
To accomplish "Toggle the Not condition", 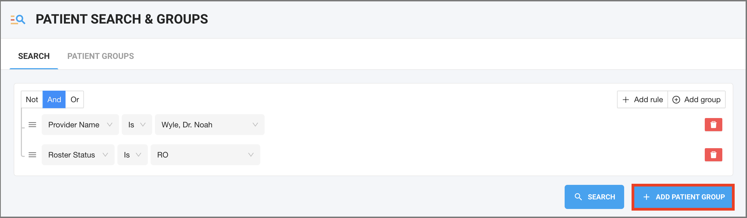I will point(32,99).
